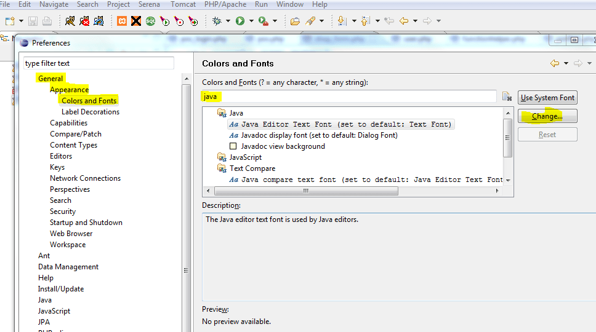Screen dimensions: 596x332
Task: Open the Tomcat menu
Action: tap(183, 4)
